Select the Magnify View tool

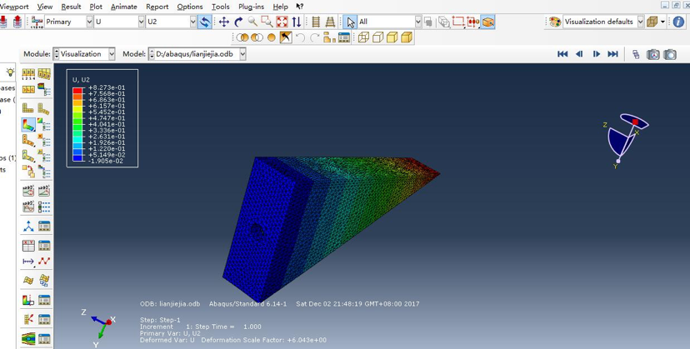point(252,22)
